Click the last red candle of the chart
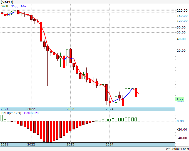Screen dimensions: 189x151 click(136, 93)
